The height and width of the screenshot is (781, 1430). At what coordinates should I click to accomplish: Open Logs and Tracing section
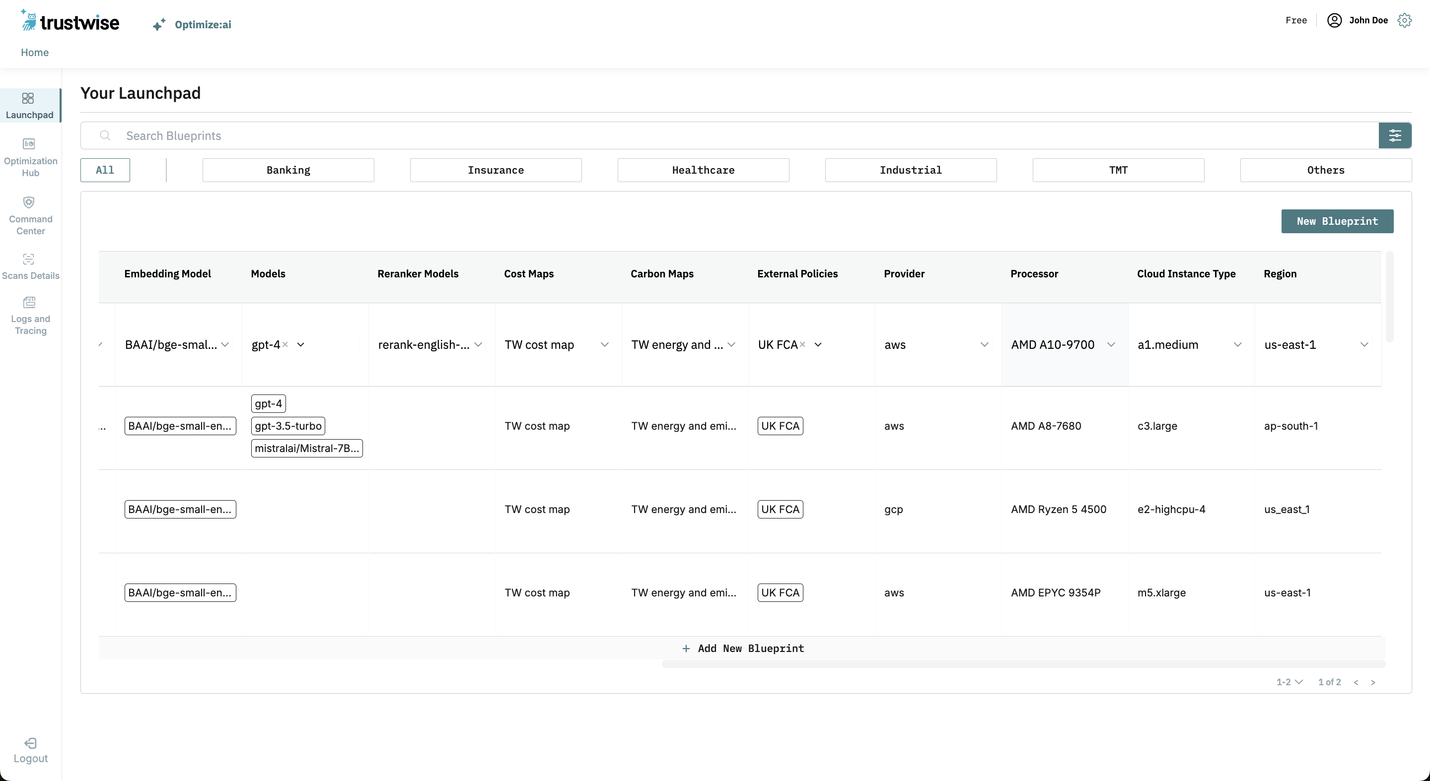pos(29,316)
